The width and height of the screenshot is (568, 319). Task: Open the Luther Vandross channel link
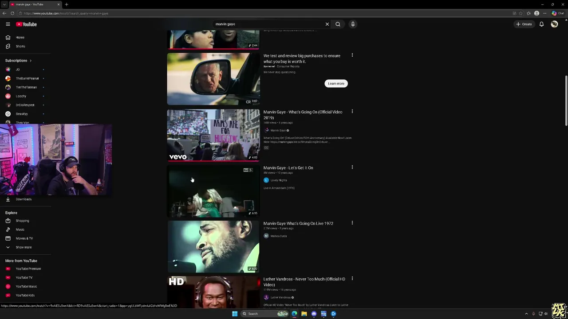[x=280, y=297]
